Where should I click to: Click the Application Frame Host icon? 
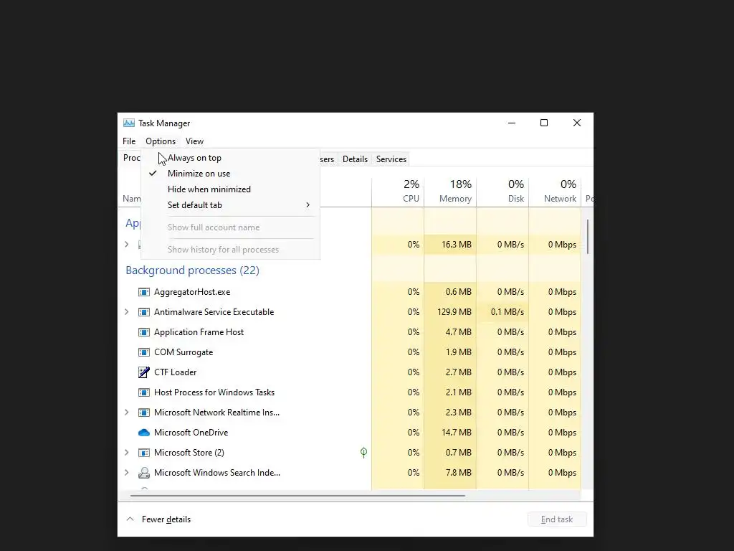click(143, 332)
